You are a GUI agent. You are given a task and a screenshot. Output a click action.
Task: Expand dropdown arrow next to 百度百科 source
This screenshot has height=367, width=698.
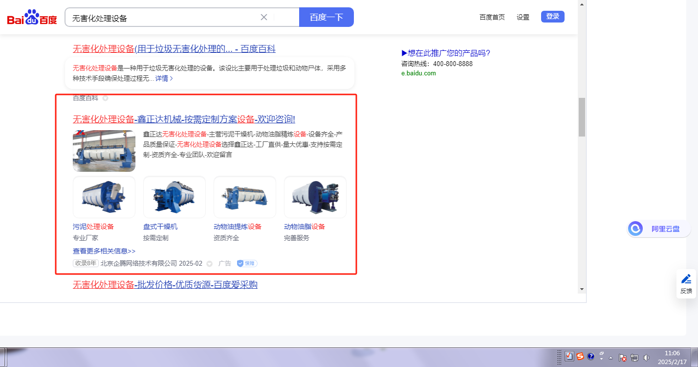point(105,98)
